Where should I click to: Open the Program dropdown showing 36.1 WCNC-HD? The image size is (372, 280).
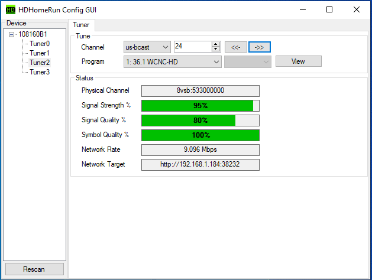(172, 61)
